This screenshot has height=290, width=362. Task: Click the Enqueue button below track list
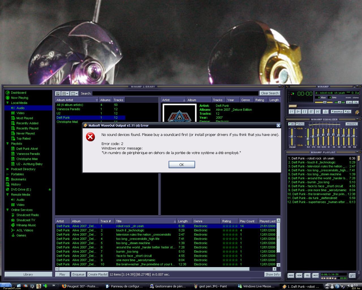click(x=78, y=274)
